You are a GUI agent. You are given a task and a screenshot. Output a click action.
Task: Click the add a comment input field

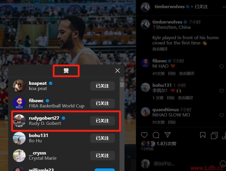point(185,164)
